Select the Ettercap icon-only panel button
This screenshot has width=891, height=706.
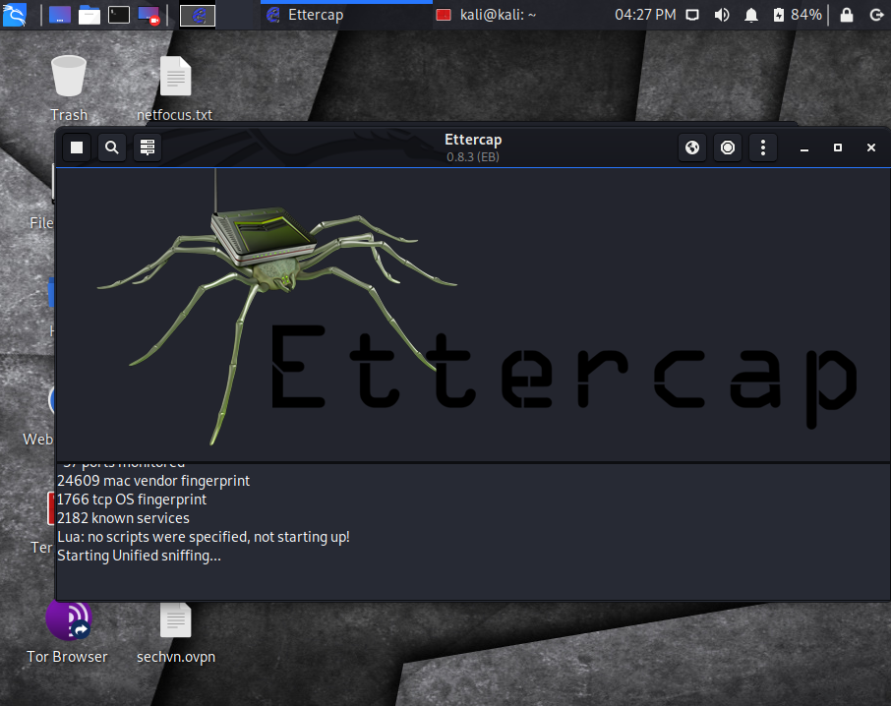198,16
